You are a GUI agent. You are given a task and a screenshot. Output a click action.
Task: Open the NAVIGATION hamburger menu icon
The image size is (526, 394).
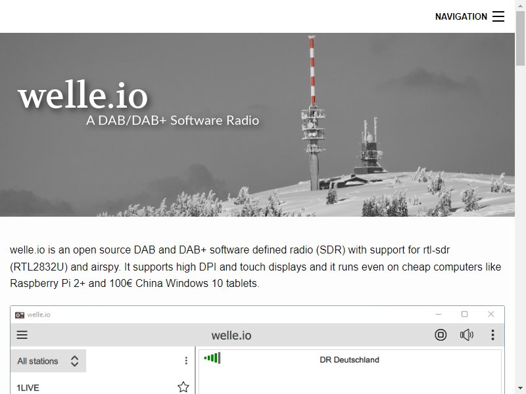pyautogui.click(x=498, y=16)
